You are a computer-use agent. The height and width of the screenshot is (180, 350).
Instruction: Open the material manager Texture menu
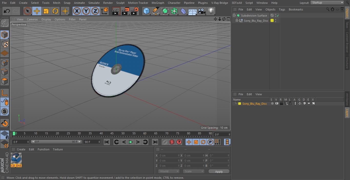58,149
